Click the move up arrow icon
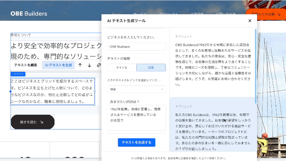The image size is (286, 161). (80, 65)
